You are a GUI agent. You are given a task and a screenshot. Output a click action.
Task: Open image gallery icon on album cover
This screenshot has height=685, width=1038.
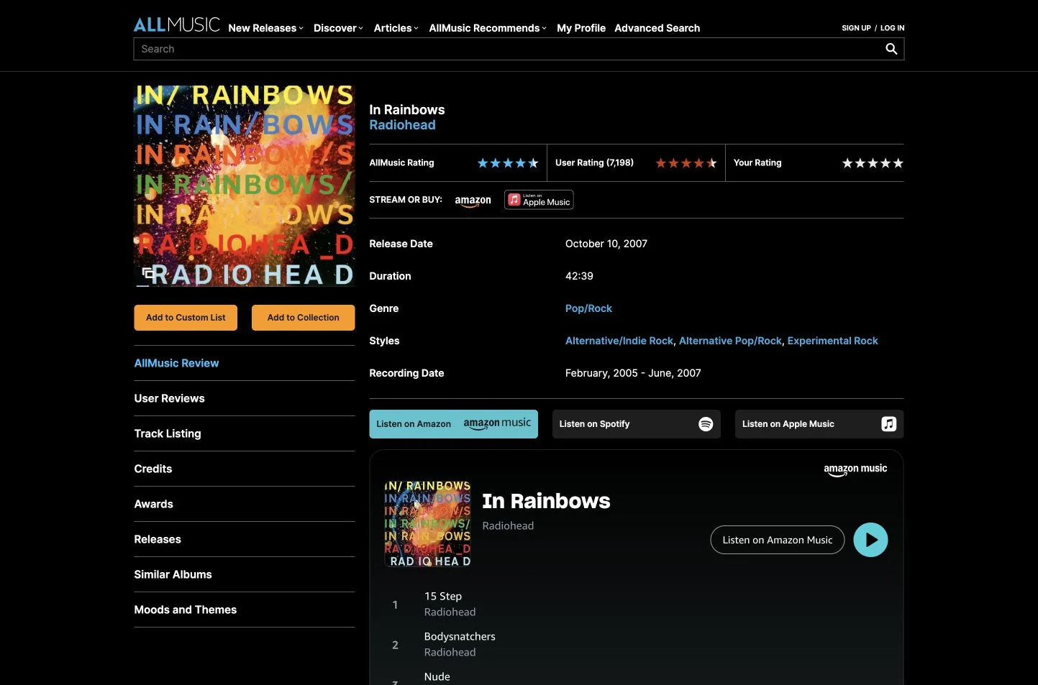[147, 272]
